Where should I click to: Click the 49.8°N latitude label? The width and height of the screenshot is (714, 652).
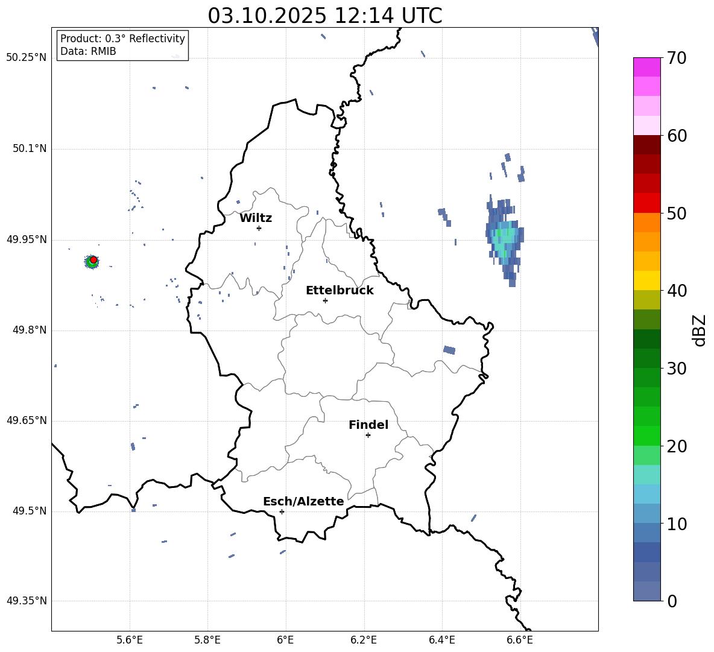(x=29, y=330)
